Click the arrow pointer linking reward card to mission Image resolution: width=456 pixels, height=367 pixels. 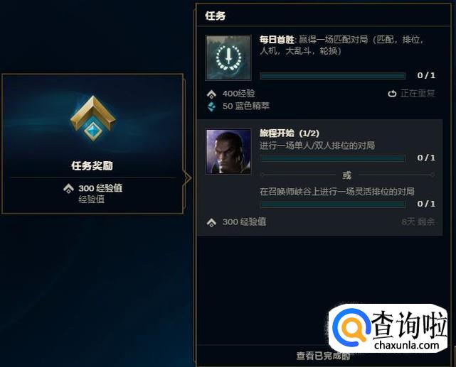pos(187,177)
